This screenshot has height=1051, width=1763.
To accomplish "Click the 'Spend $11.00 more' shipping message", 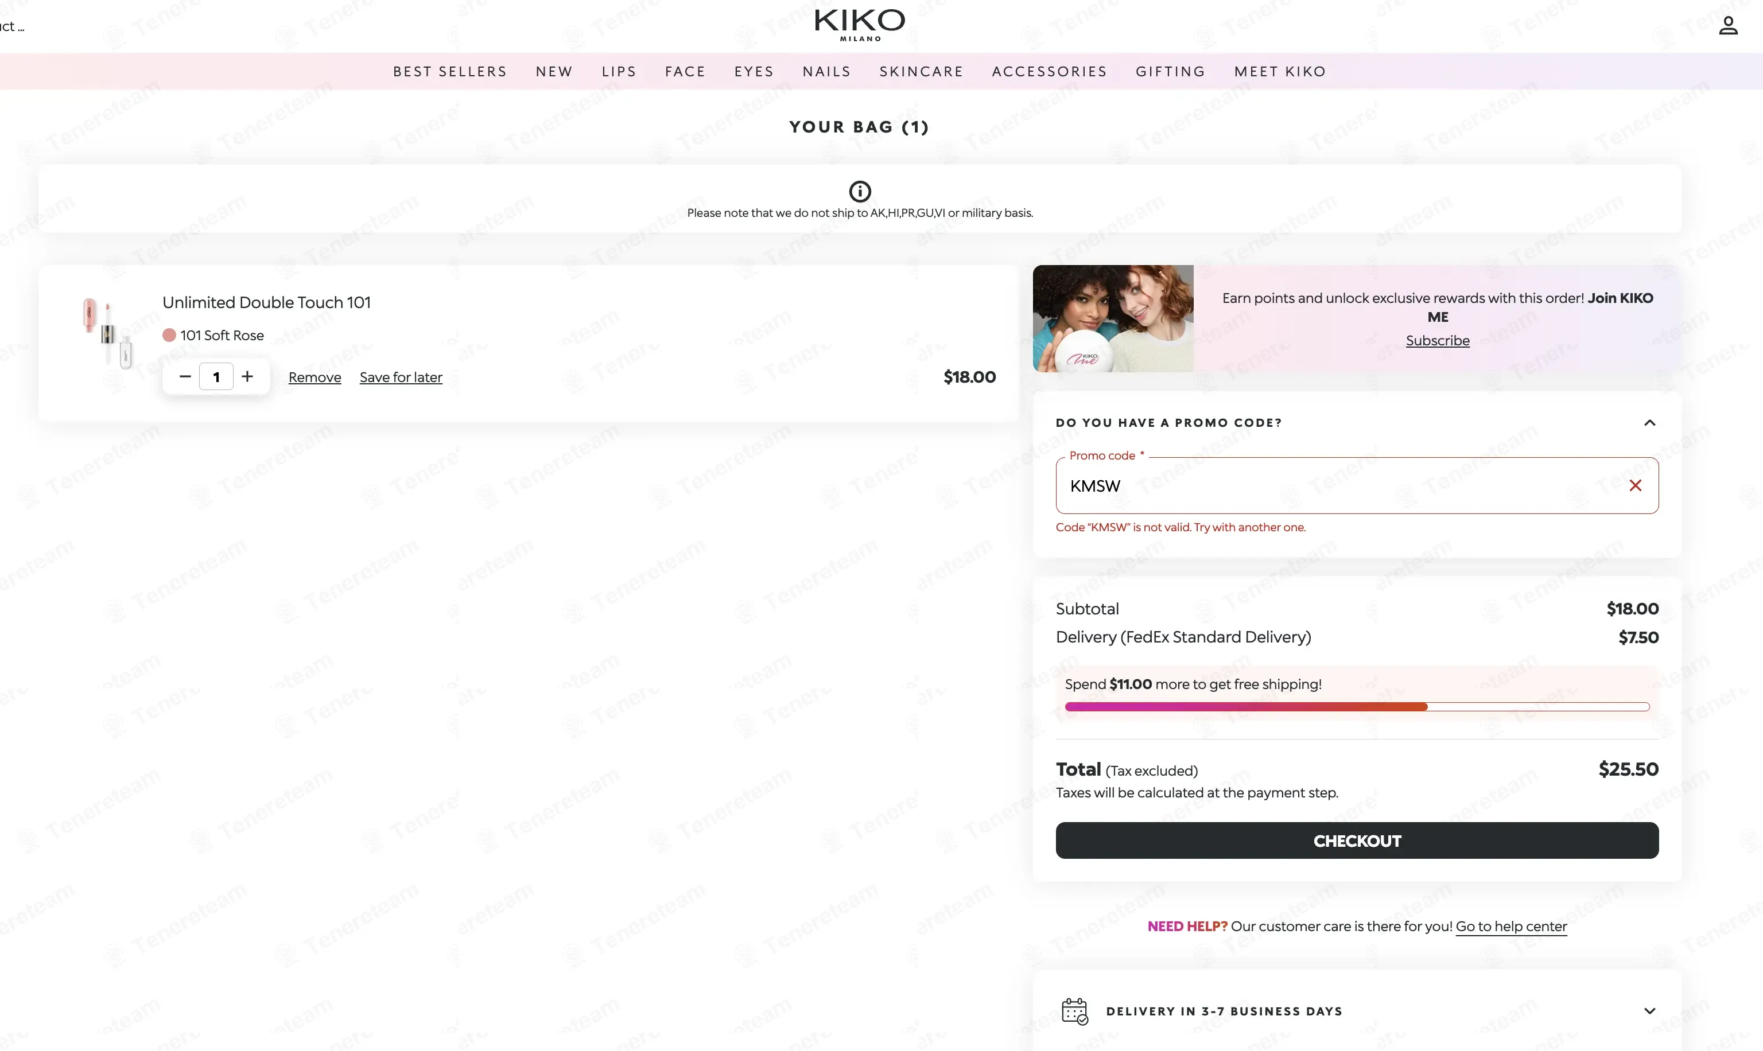I will 1193,684.
